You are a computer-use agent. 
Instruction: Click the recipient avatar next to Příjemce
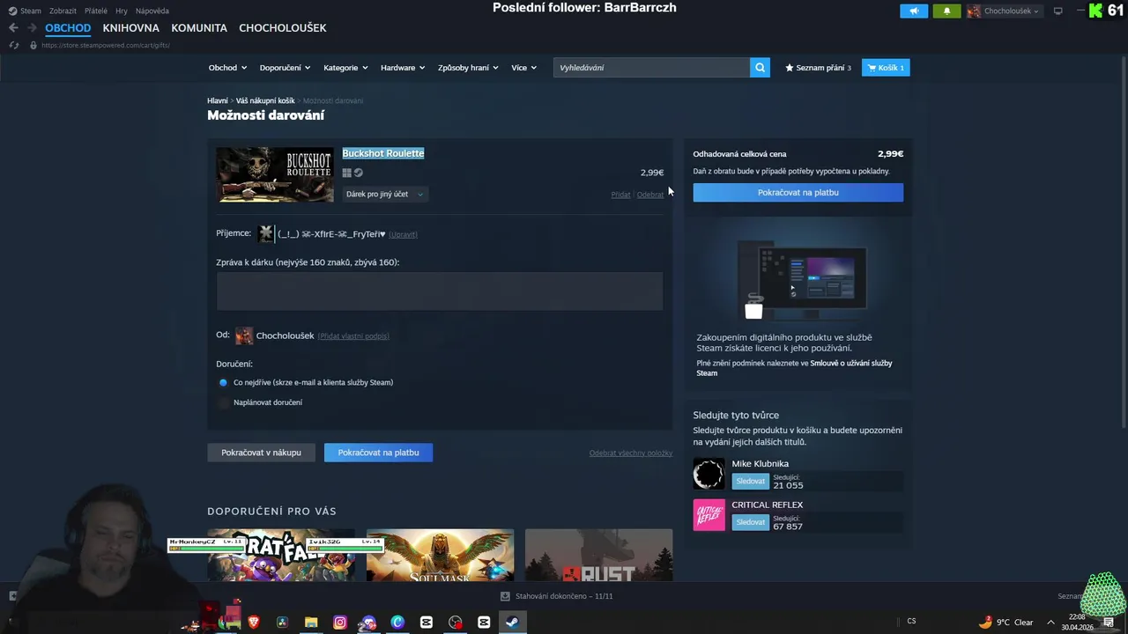(266, 233)
